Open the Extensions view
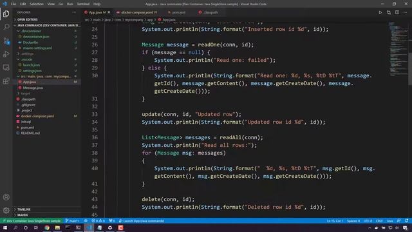The width and height of the screenshot is (412, 232). coord(6,81)
